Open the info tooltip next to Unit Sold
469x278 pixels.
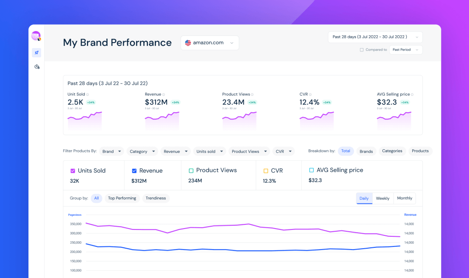coord(88,94)
